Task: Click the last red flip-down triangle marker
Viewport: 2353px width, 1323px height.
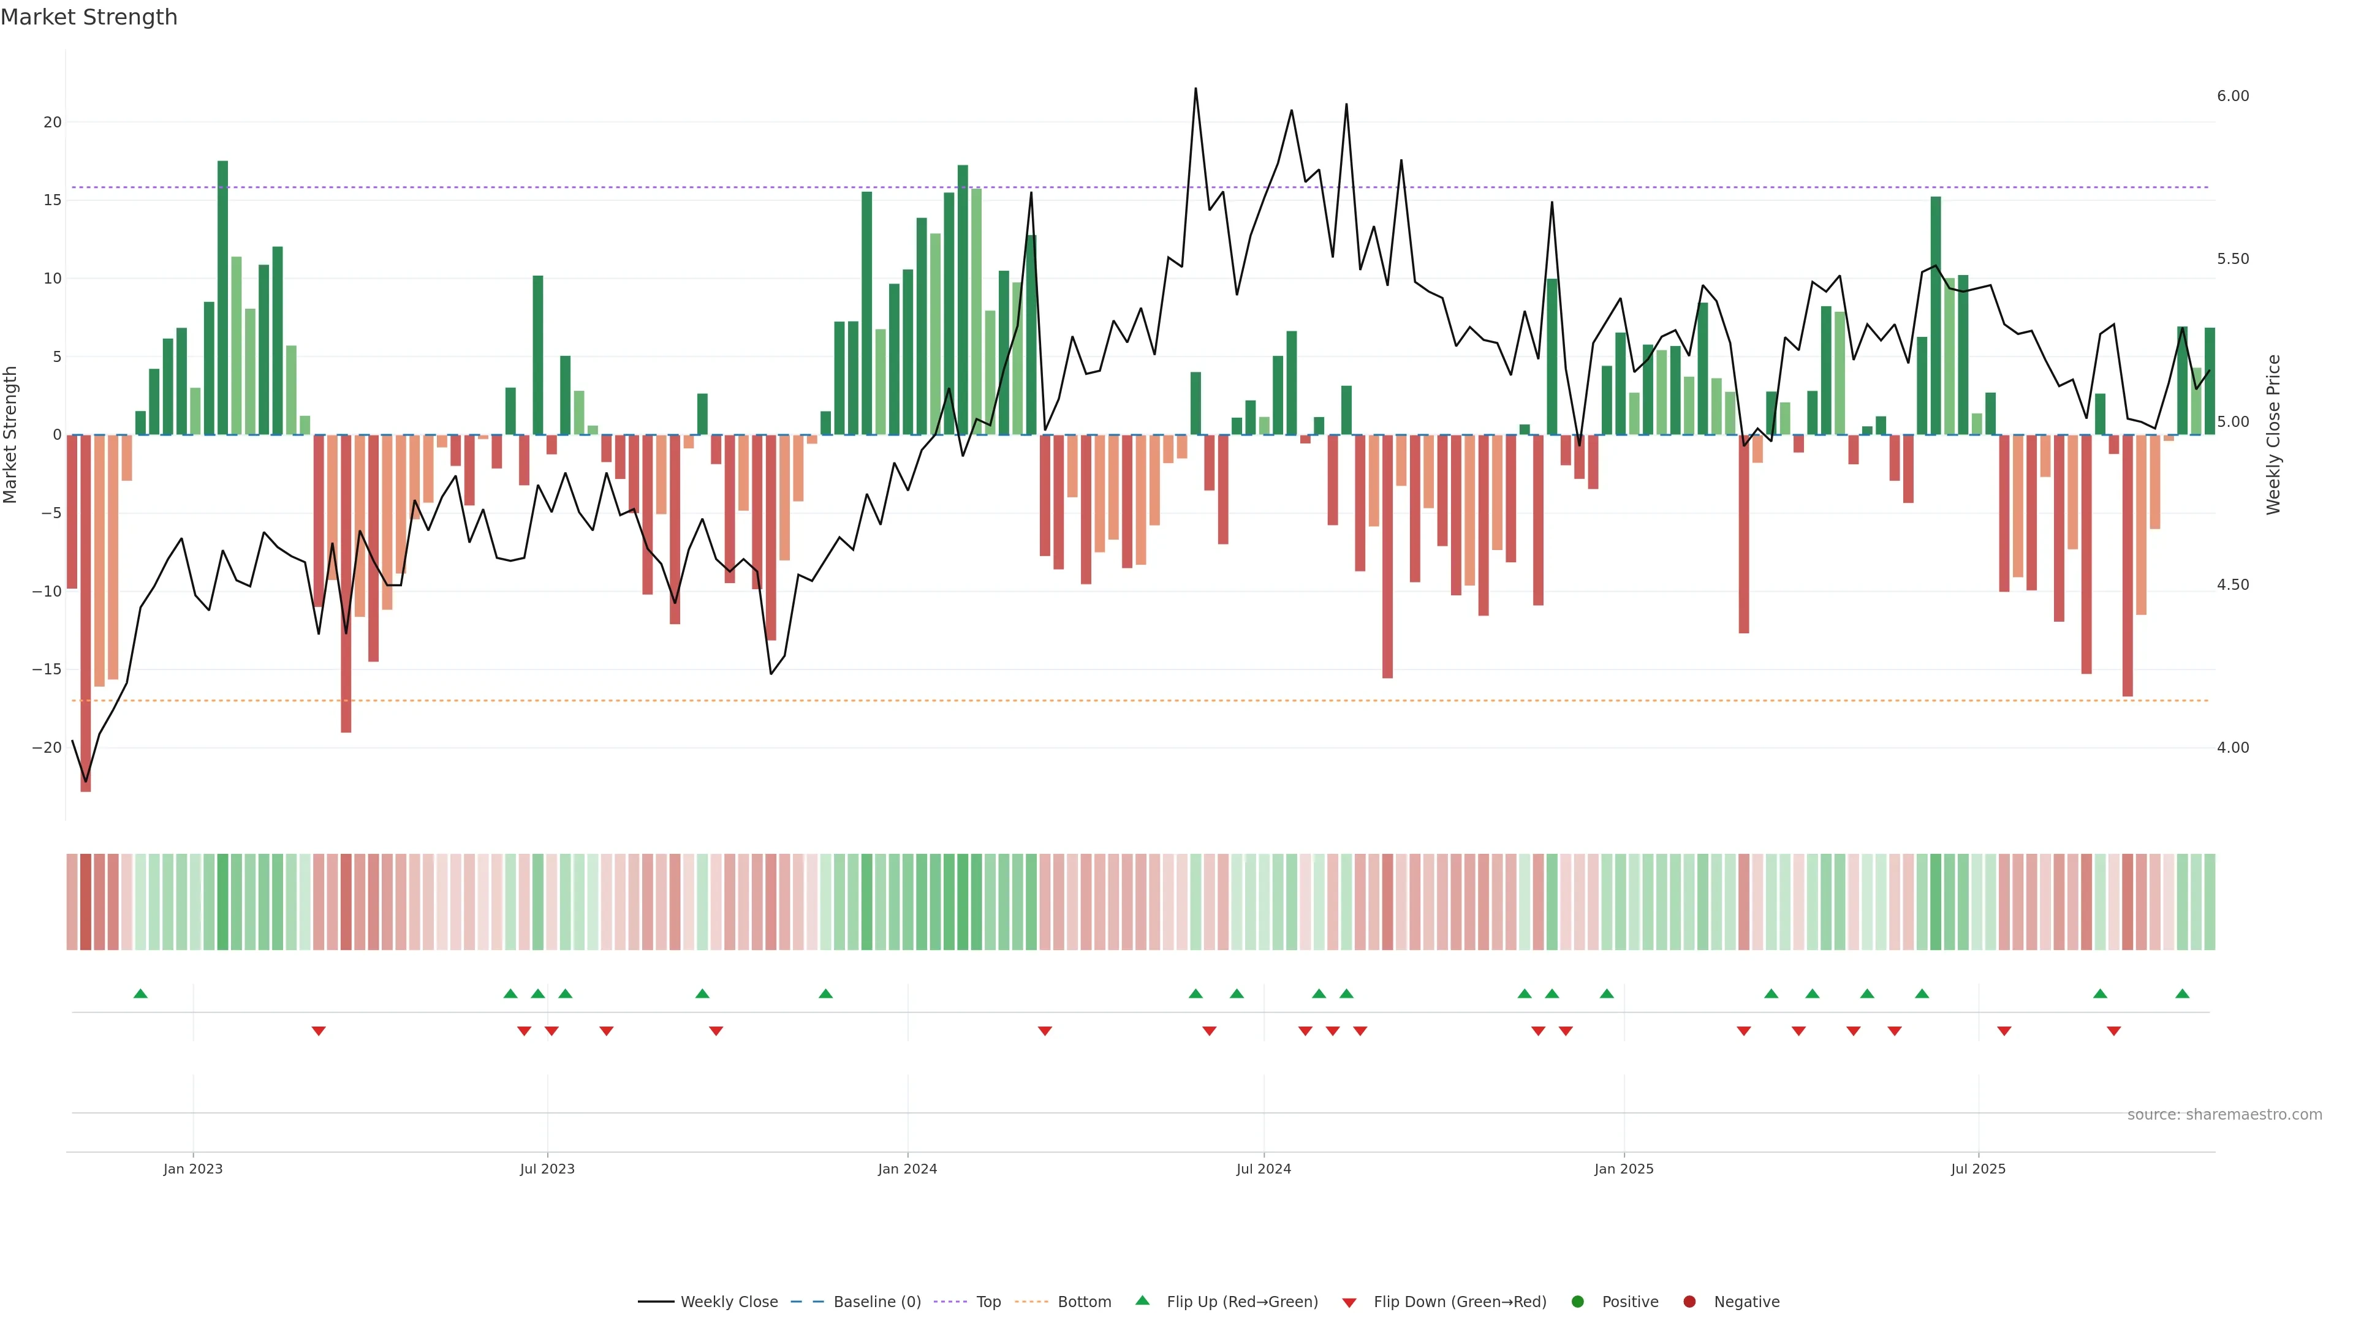Action: point(2113,1031)
